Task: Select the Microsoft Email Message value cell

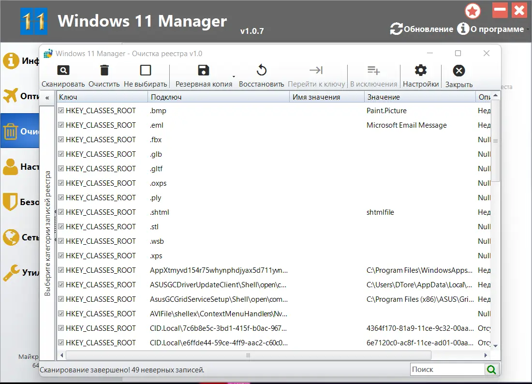Action: (406, 125)
